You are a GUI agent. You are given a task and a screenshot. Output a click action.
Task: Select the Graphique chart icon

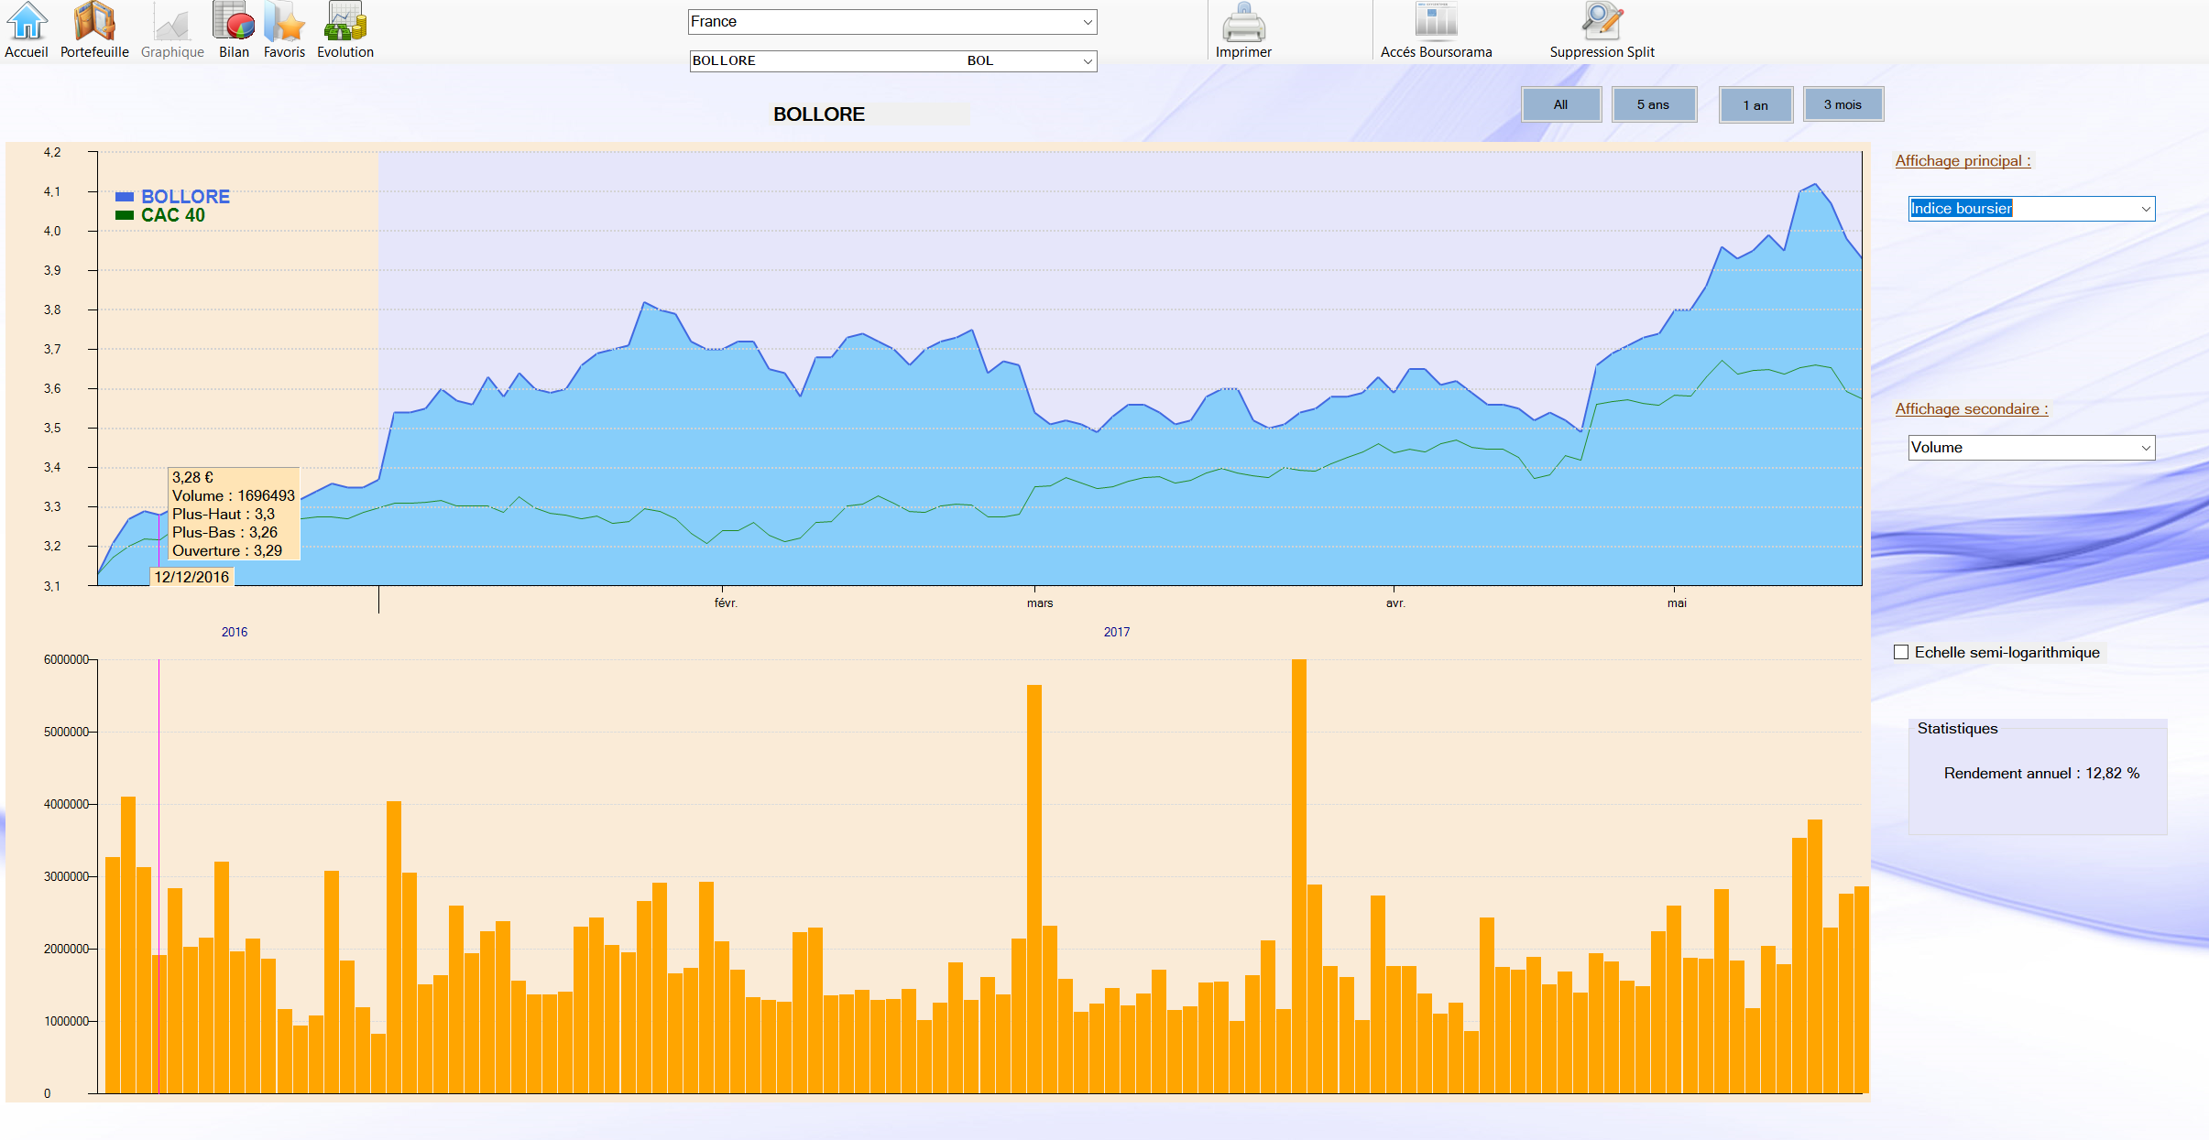click(171, 21)
